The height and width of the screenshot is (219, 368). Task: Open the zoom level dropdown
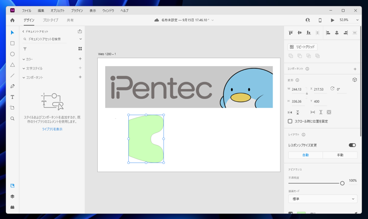click(357, 20)
